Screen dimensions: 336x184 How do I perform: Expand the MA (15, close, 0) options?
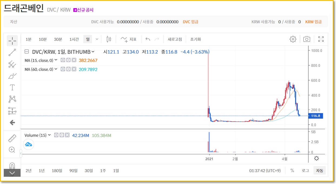pos(56,60)
